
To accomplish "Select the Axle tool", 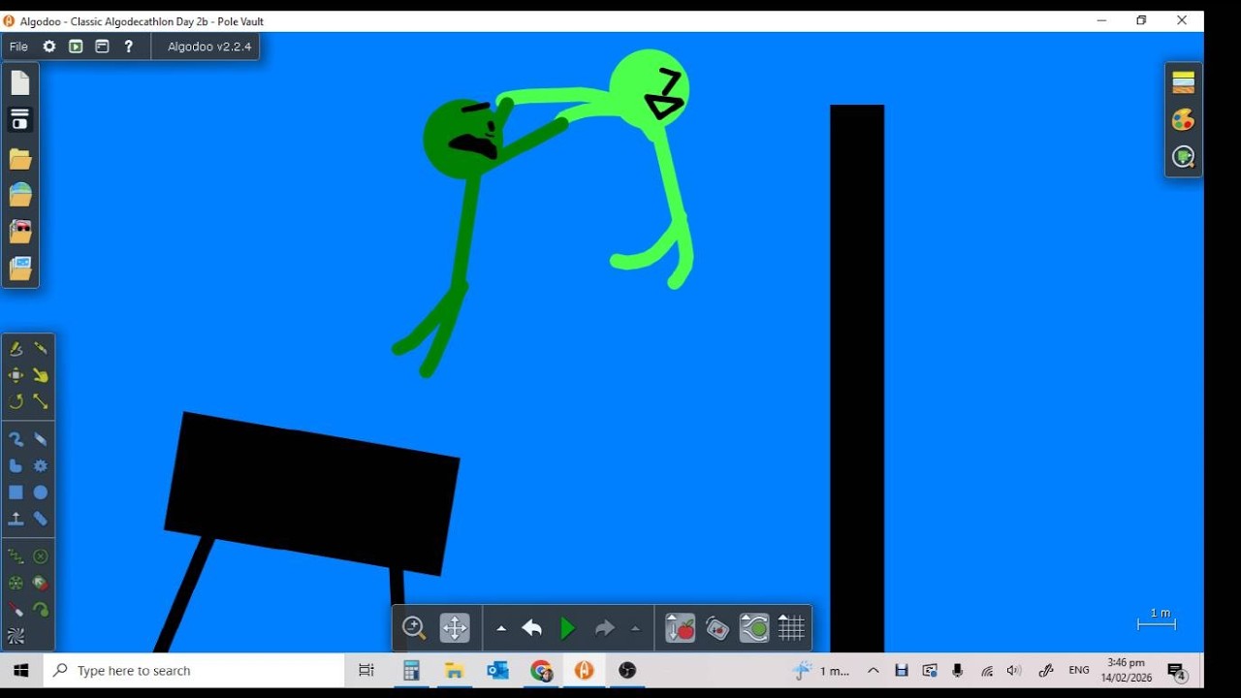I will [16, 584].
